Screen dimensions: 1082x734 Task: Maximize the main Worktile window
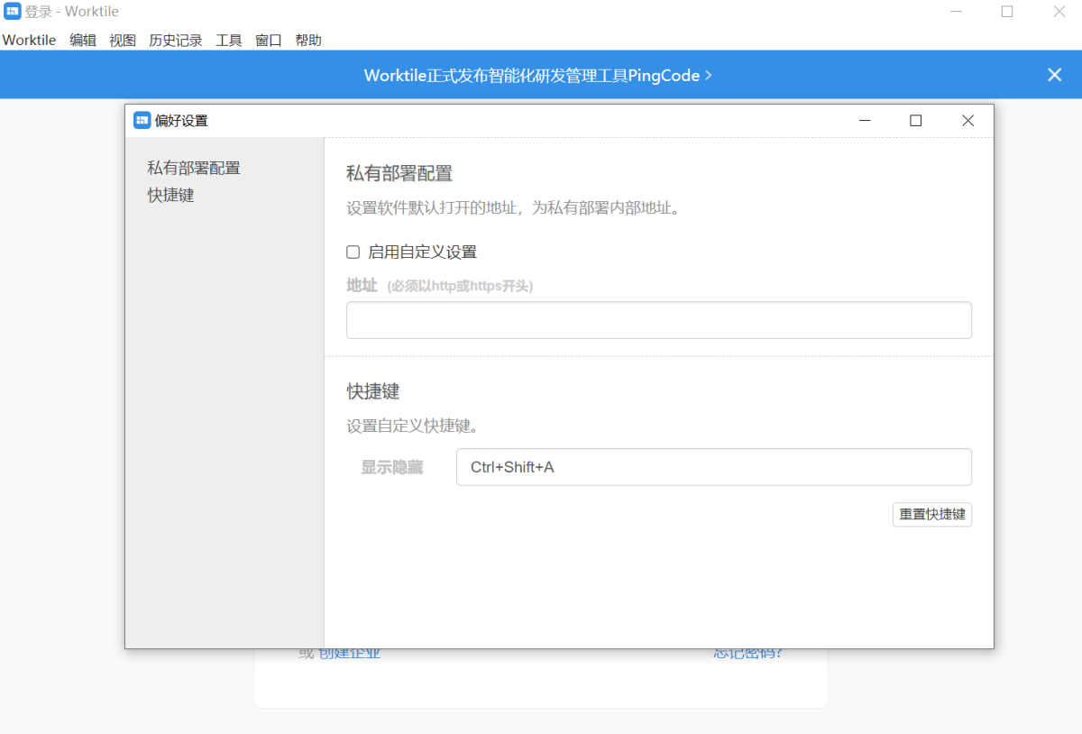point(1007,12)
